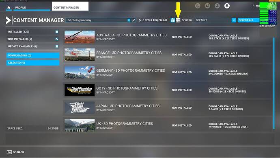Click the Content Manager title arrow icon
280x158 pixels.
(8, 20)
